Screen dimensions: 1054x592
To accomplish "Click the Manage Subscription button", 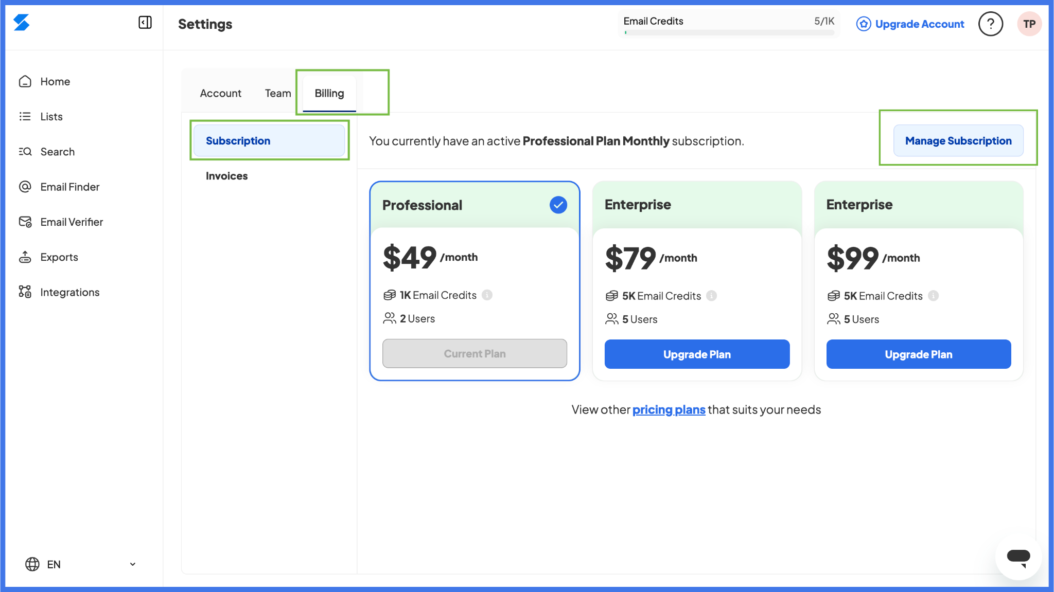I will [958, 140].
